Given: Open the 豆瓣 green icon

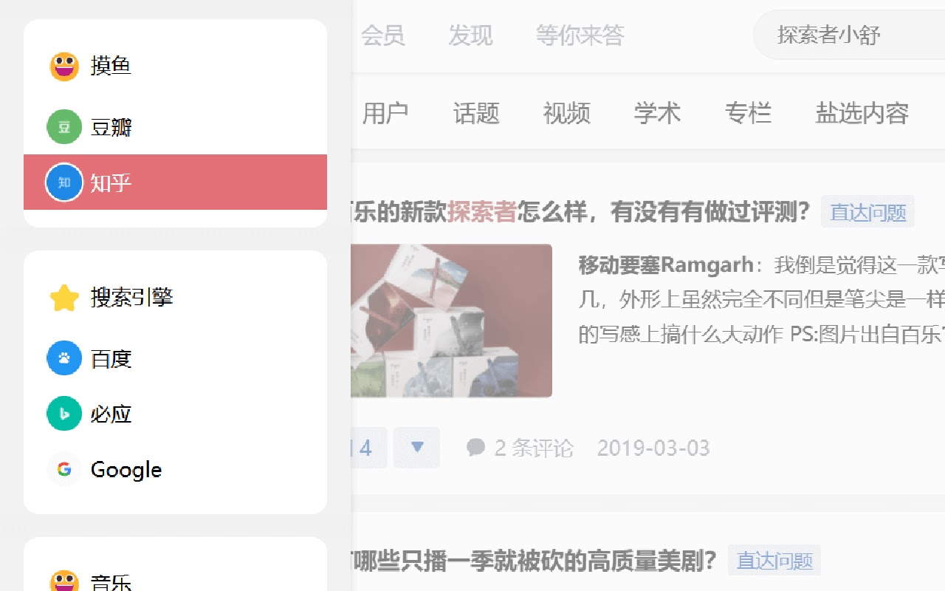Looking at the screenshot, I should point(64,127).
